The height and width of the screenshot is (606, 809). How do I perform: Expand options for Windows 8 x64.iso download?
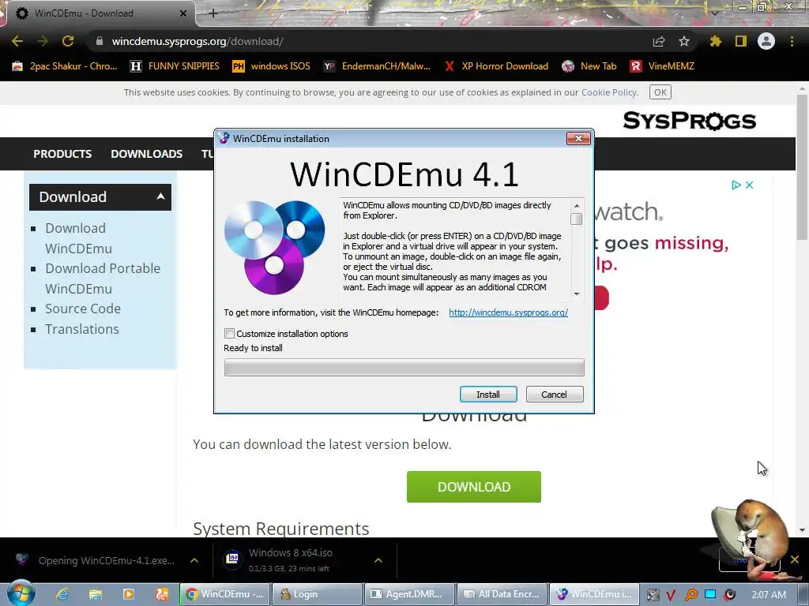coord(378,560)
